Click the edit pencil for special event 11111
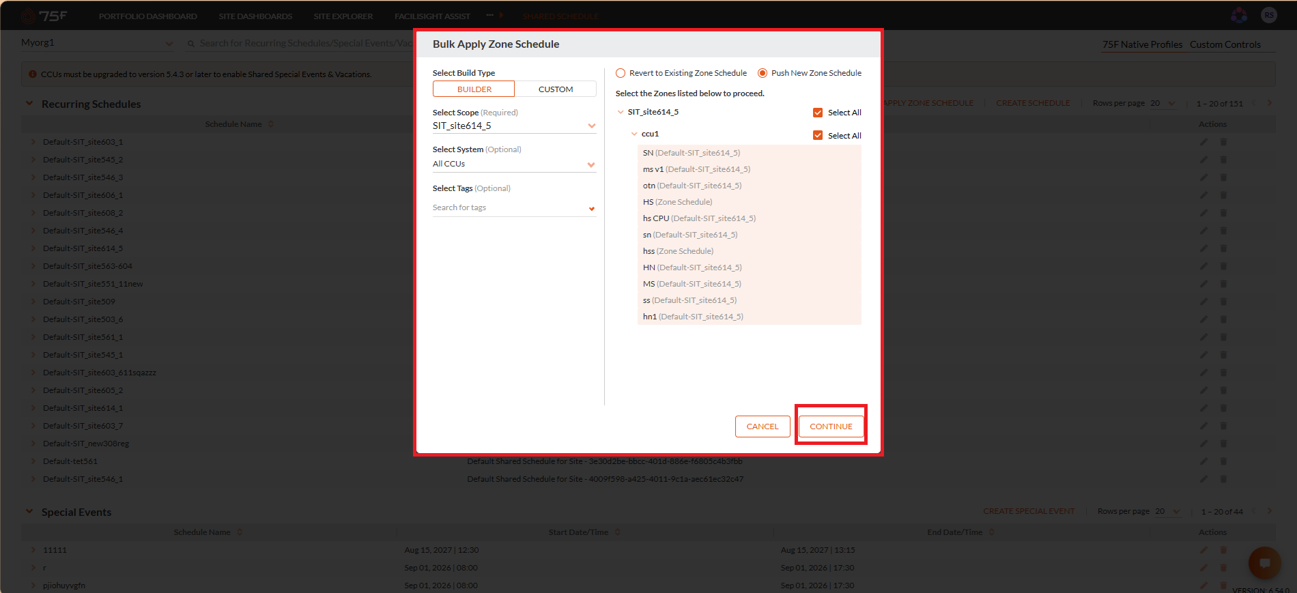Image resolution: width=1297 pixels, height=593 pixels. 1203,550
